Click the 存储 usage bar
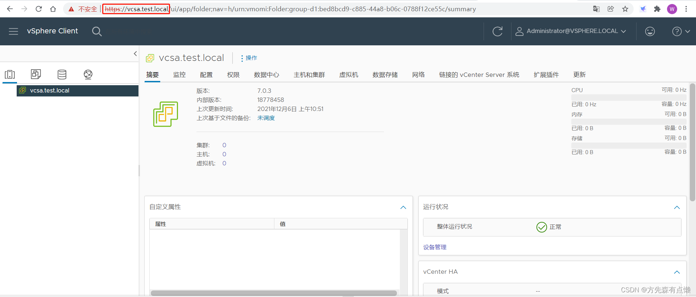Screen dimensions: 696x297 (x=629, y=145)
